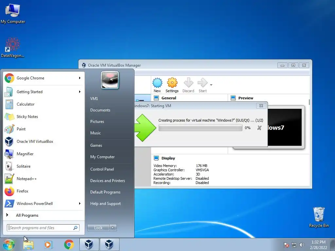Select My Computer desktop icon
Screen dimensions: 335x251
(x=13, y=13)
